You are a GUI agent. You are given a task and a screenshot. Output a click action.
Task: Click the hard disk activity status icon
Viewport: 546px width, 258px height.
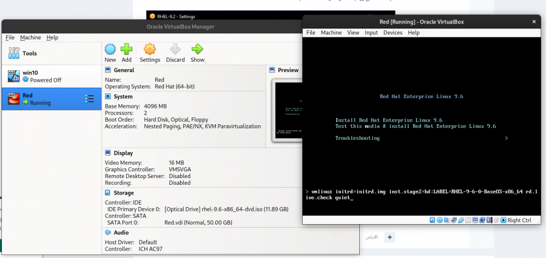[x=432, y=220]
